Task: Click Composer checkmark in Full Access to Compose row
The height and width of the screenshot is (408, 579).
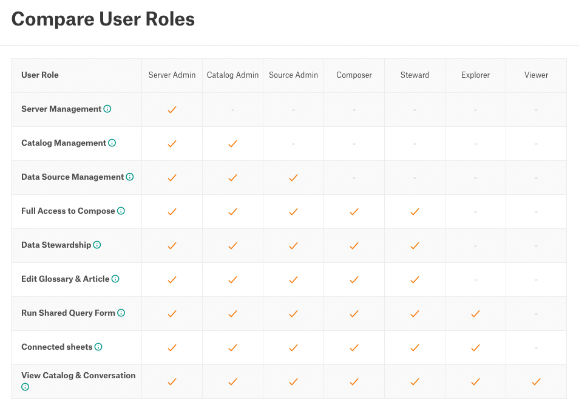Action: click(354, 211)
